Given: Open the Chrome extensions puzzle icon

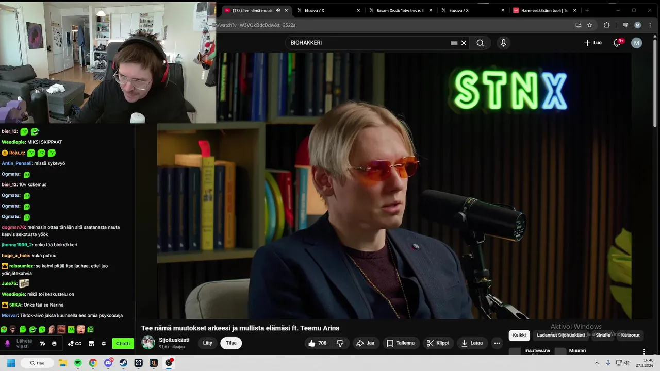Looking at the screenshot, I should 607,25.
